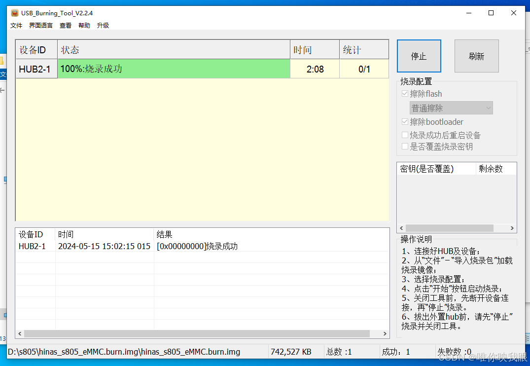This screenshot has width=530, height=366.
Task: Click left arrow of key list scrollbar
Action: (401, 228)
